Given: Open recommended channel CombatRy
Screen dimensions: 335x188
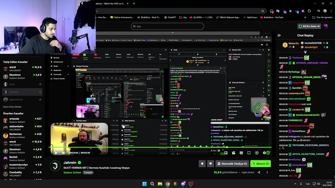Looking at the screenshot, I should (22, 174).
